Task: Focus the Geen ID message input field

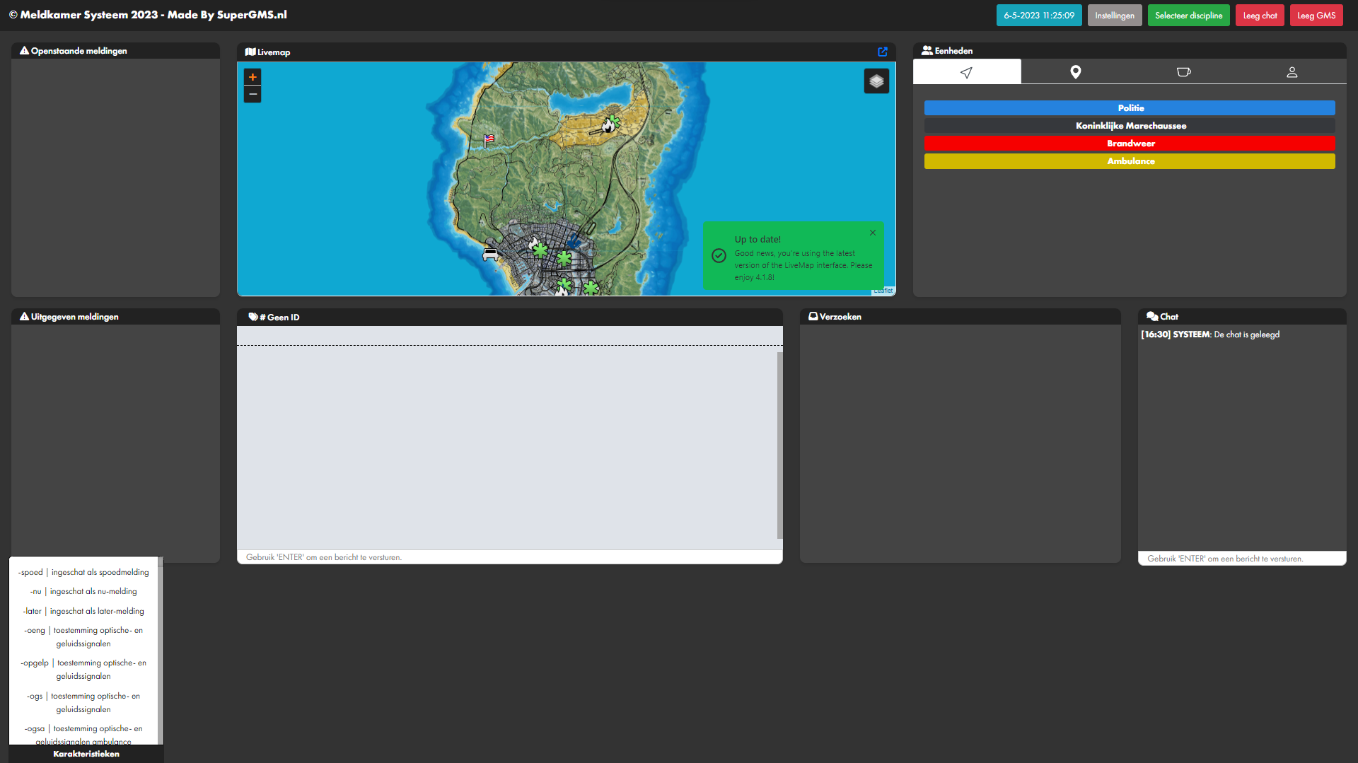Action: pos(509,557)
